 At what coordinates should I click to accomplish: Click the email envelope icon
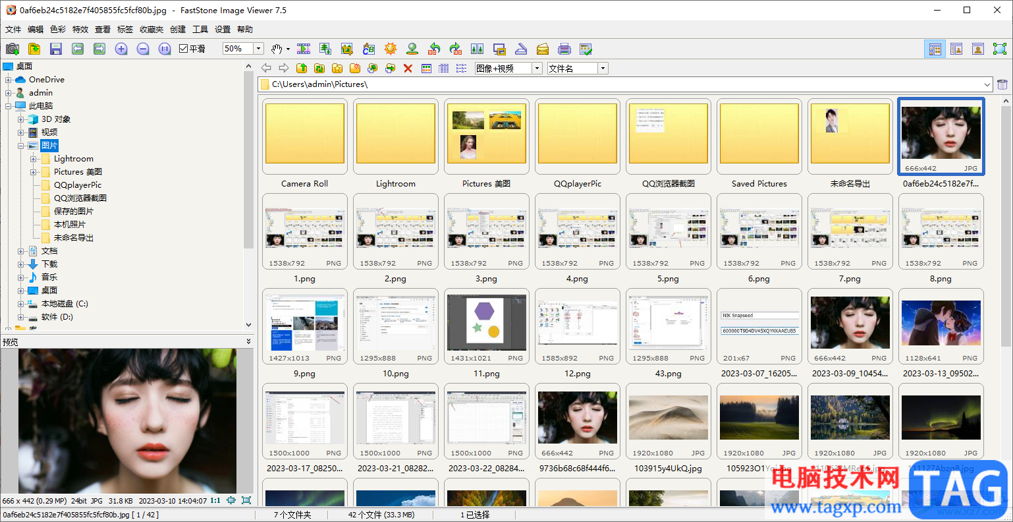pyautogui.click(x=543, y=49)
